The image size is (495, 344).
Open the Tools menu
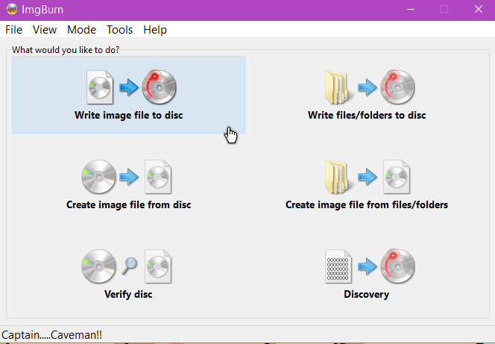pyautogui.click(x=119, y=30)
